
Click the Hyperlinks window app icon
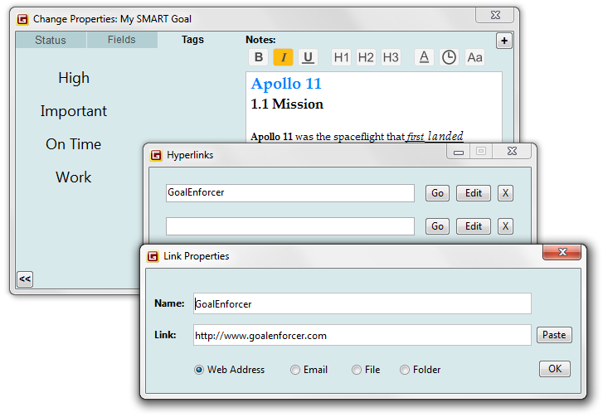tap(156, 155)
